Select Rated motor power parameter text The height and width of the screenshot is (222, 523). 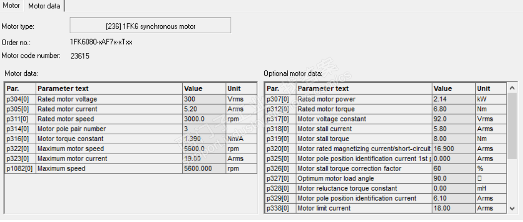click(326, 99)
